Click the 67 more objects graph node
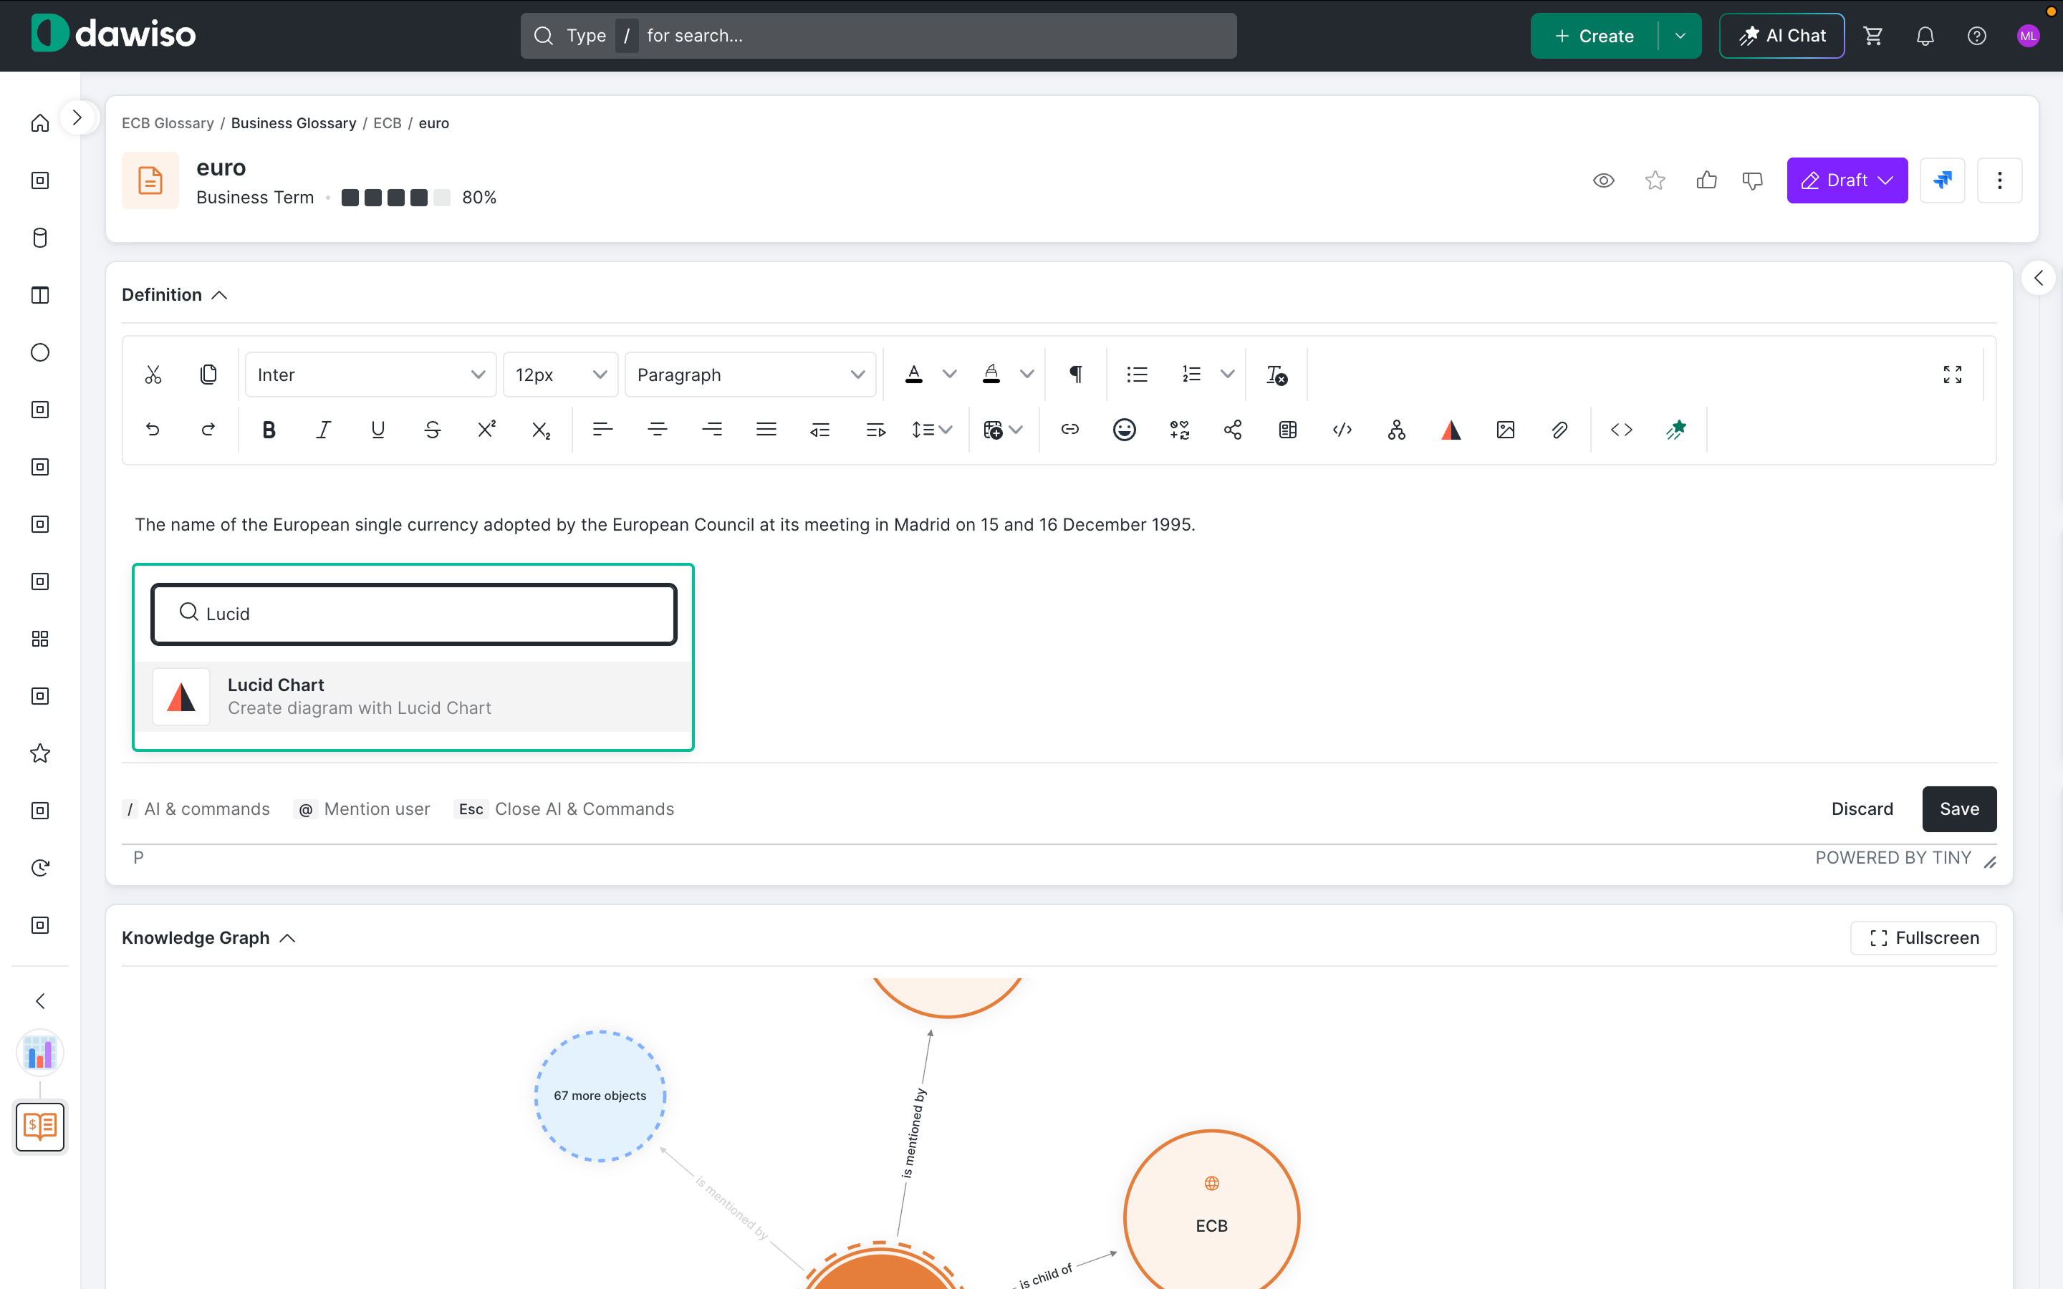 point(600,1096)
